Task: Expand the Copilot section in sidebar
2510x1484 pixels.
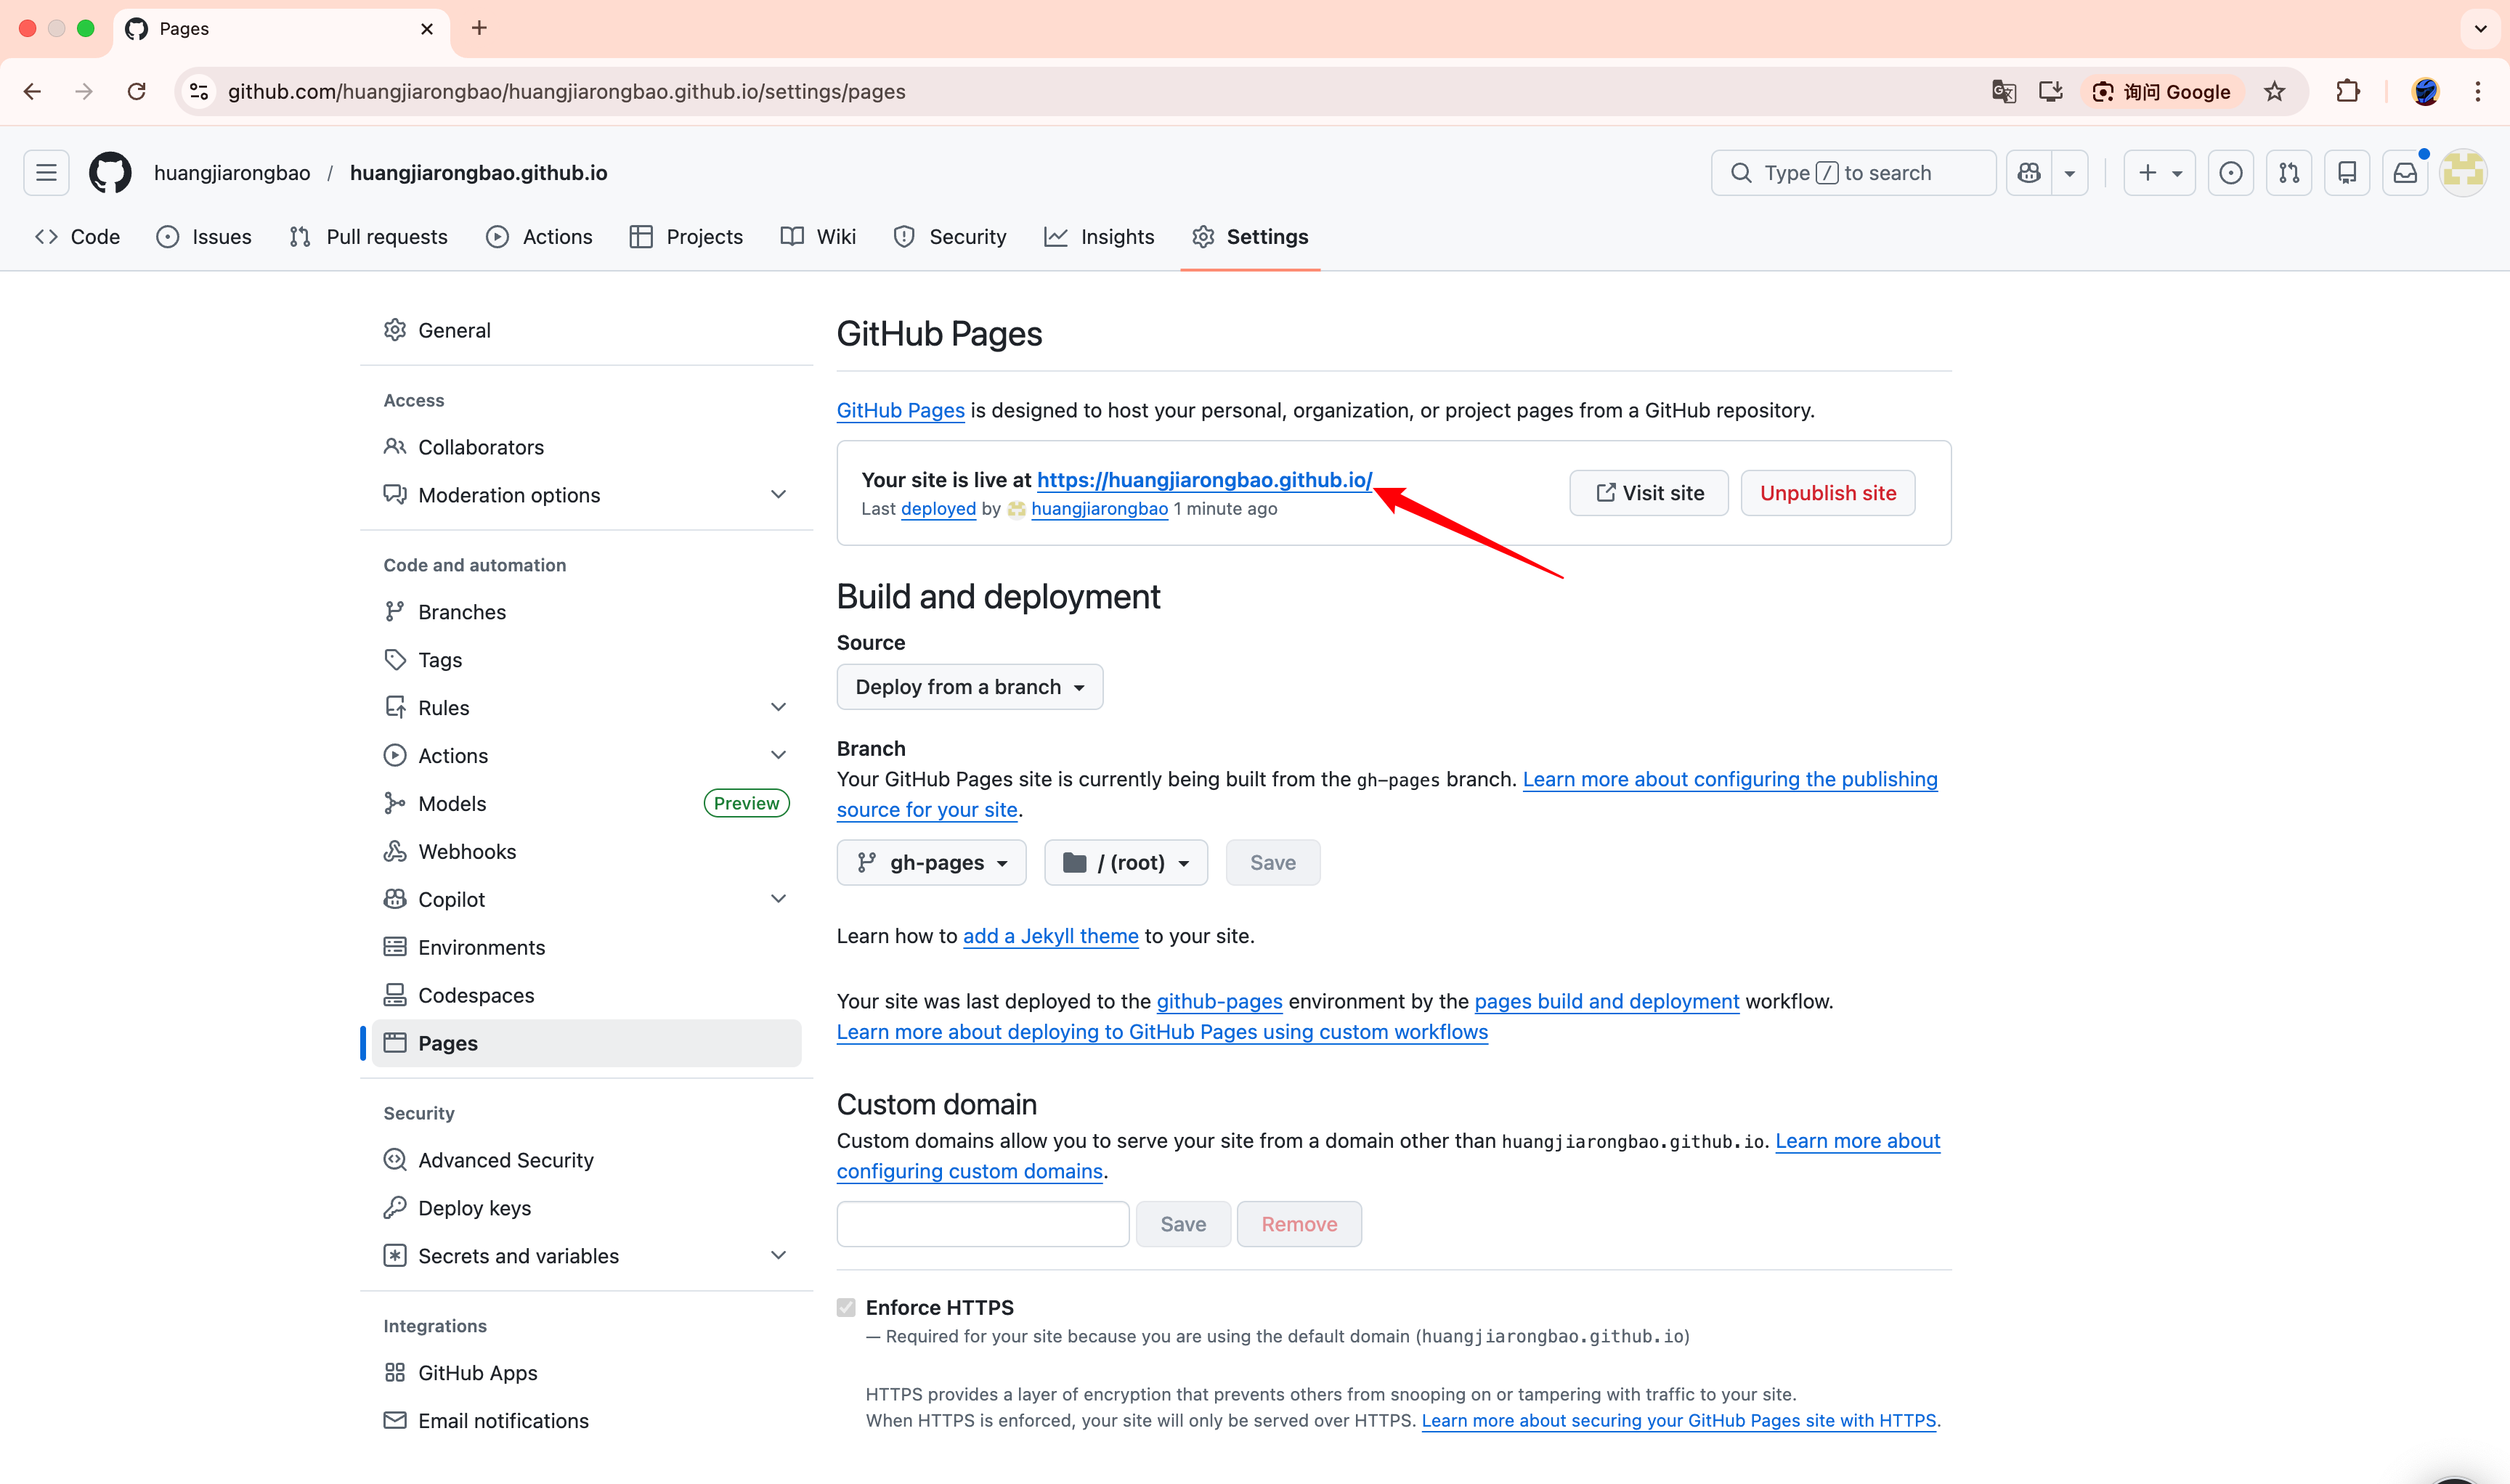Action: 586,900
